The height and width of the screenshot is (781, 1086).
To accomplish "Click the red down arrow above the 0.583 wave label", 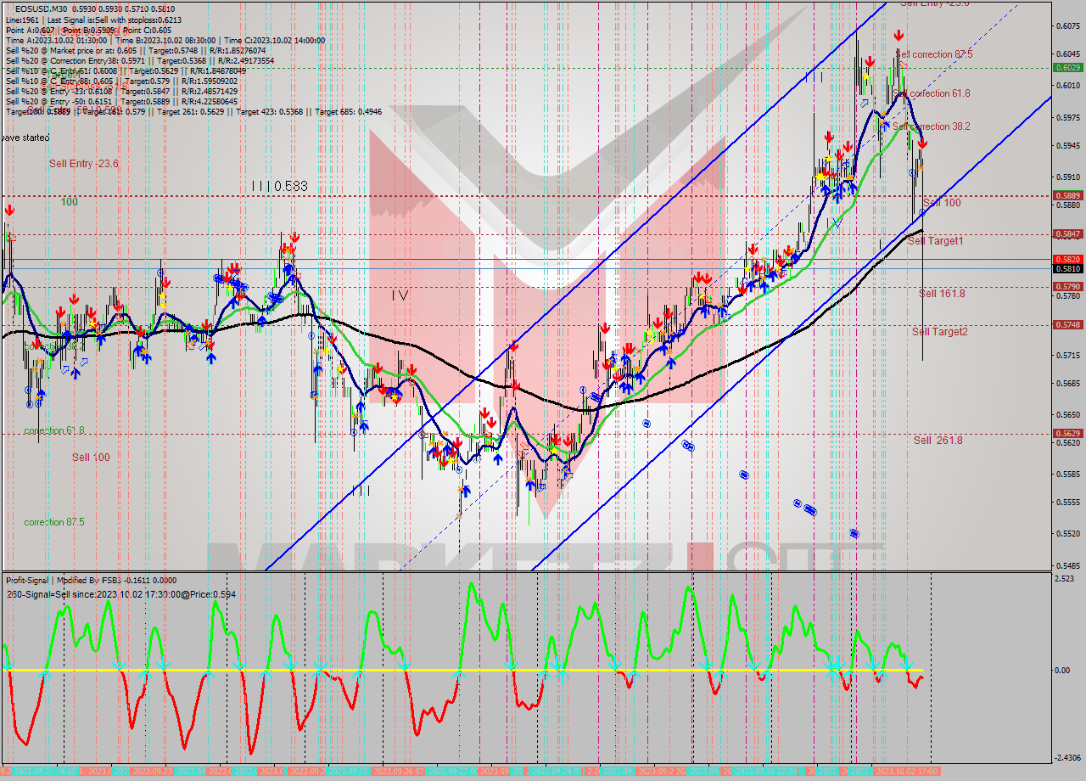I will tap(294, 239).
